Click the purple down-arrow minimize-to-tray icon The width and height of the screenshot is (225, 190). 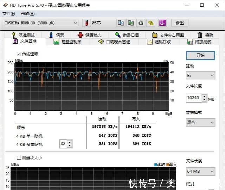tap(162, 23)
